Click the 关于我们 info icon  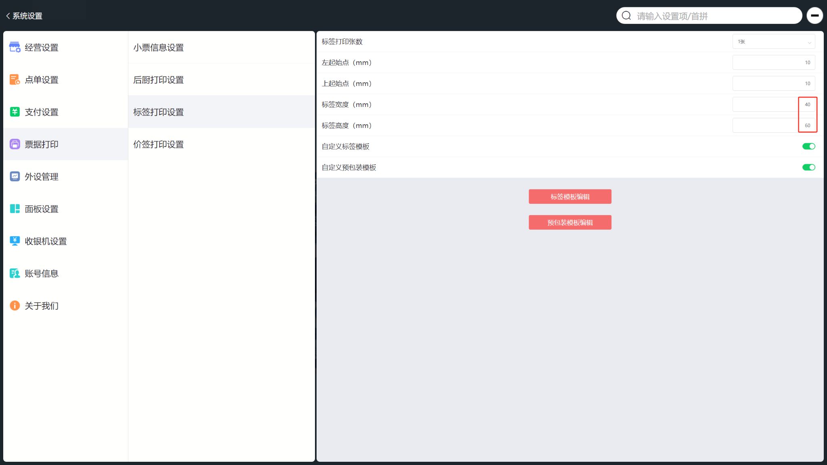(15, 306)
